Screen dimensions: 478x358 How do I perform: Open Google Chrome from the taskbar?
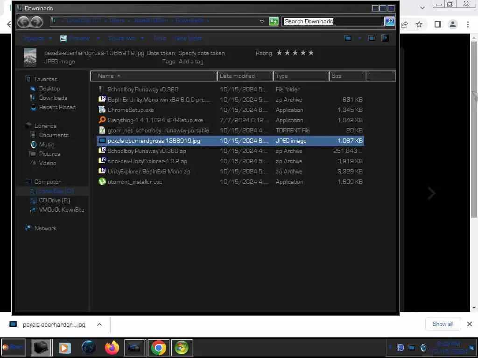[x=159, y=347]
